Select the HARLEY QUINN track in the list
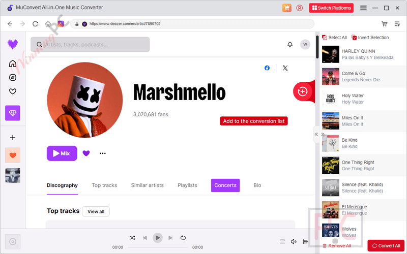The image size is (407, 254). (362, 54)
